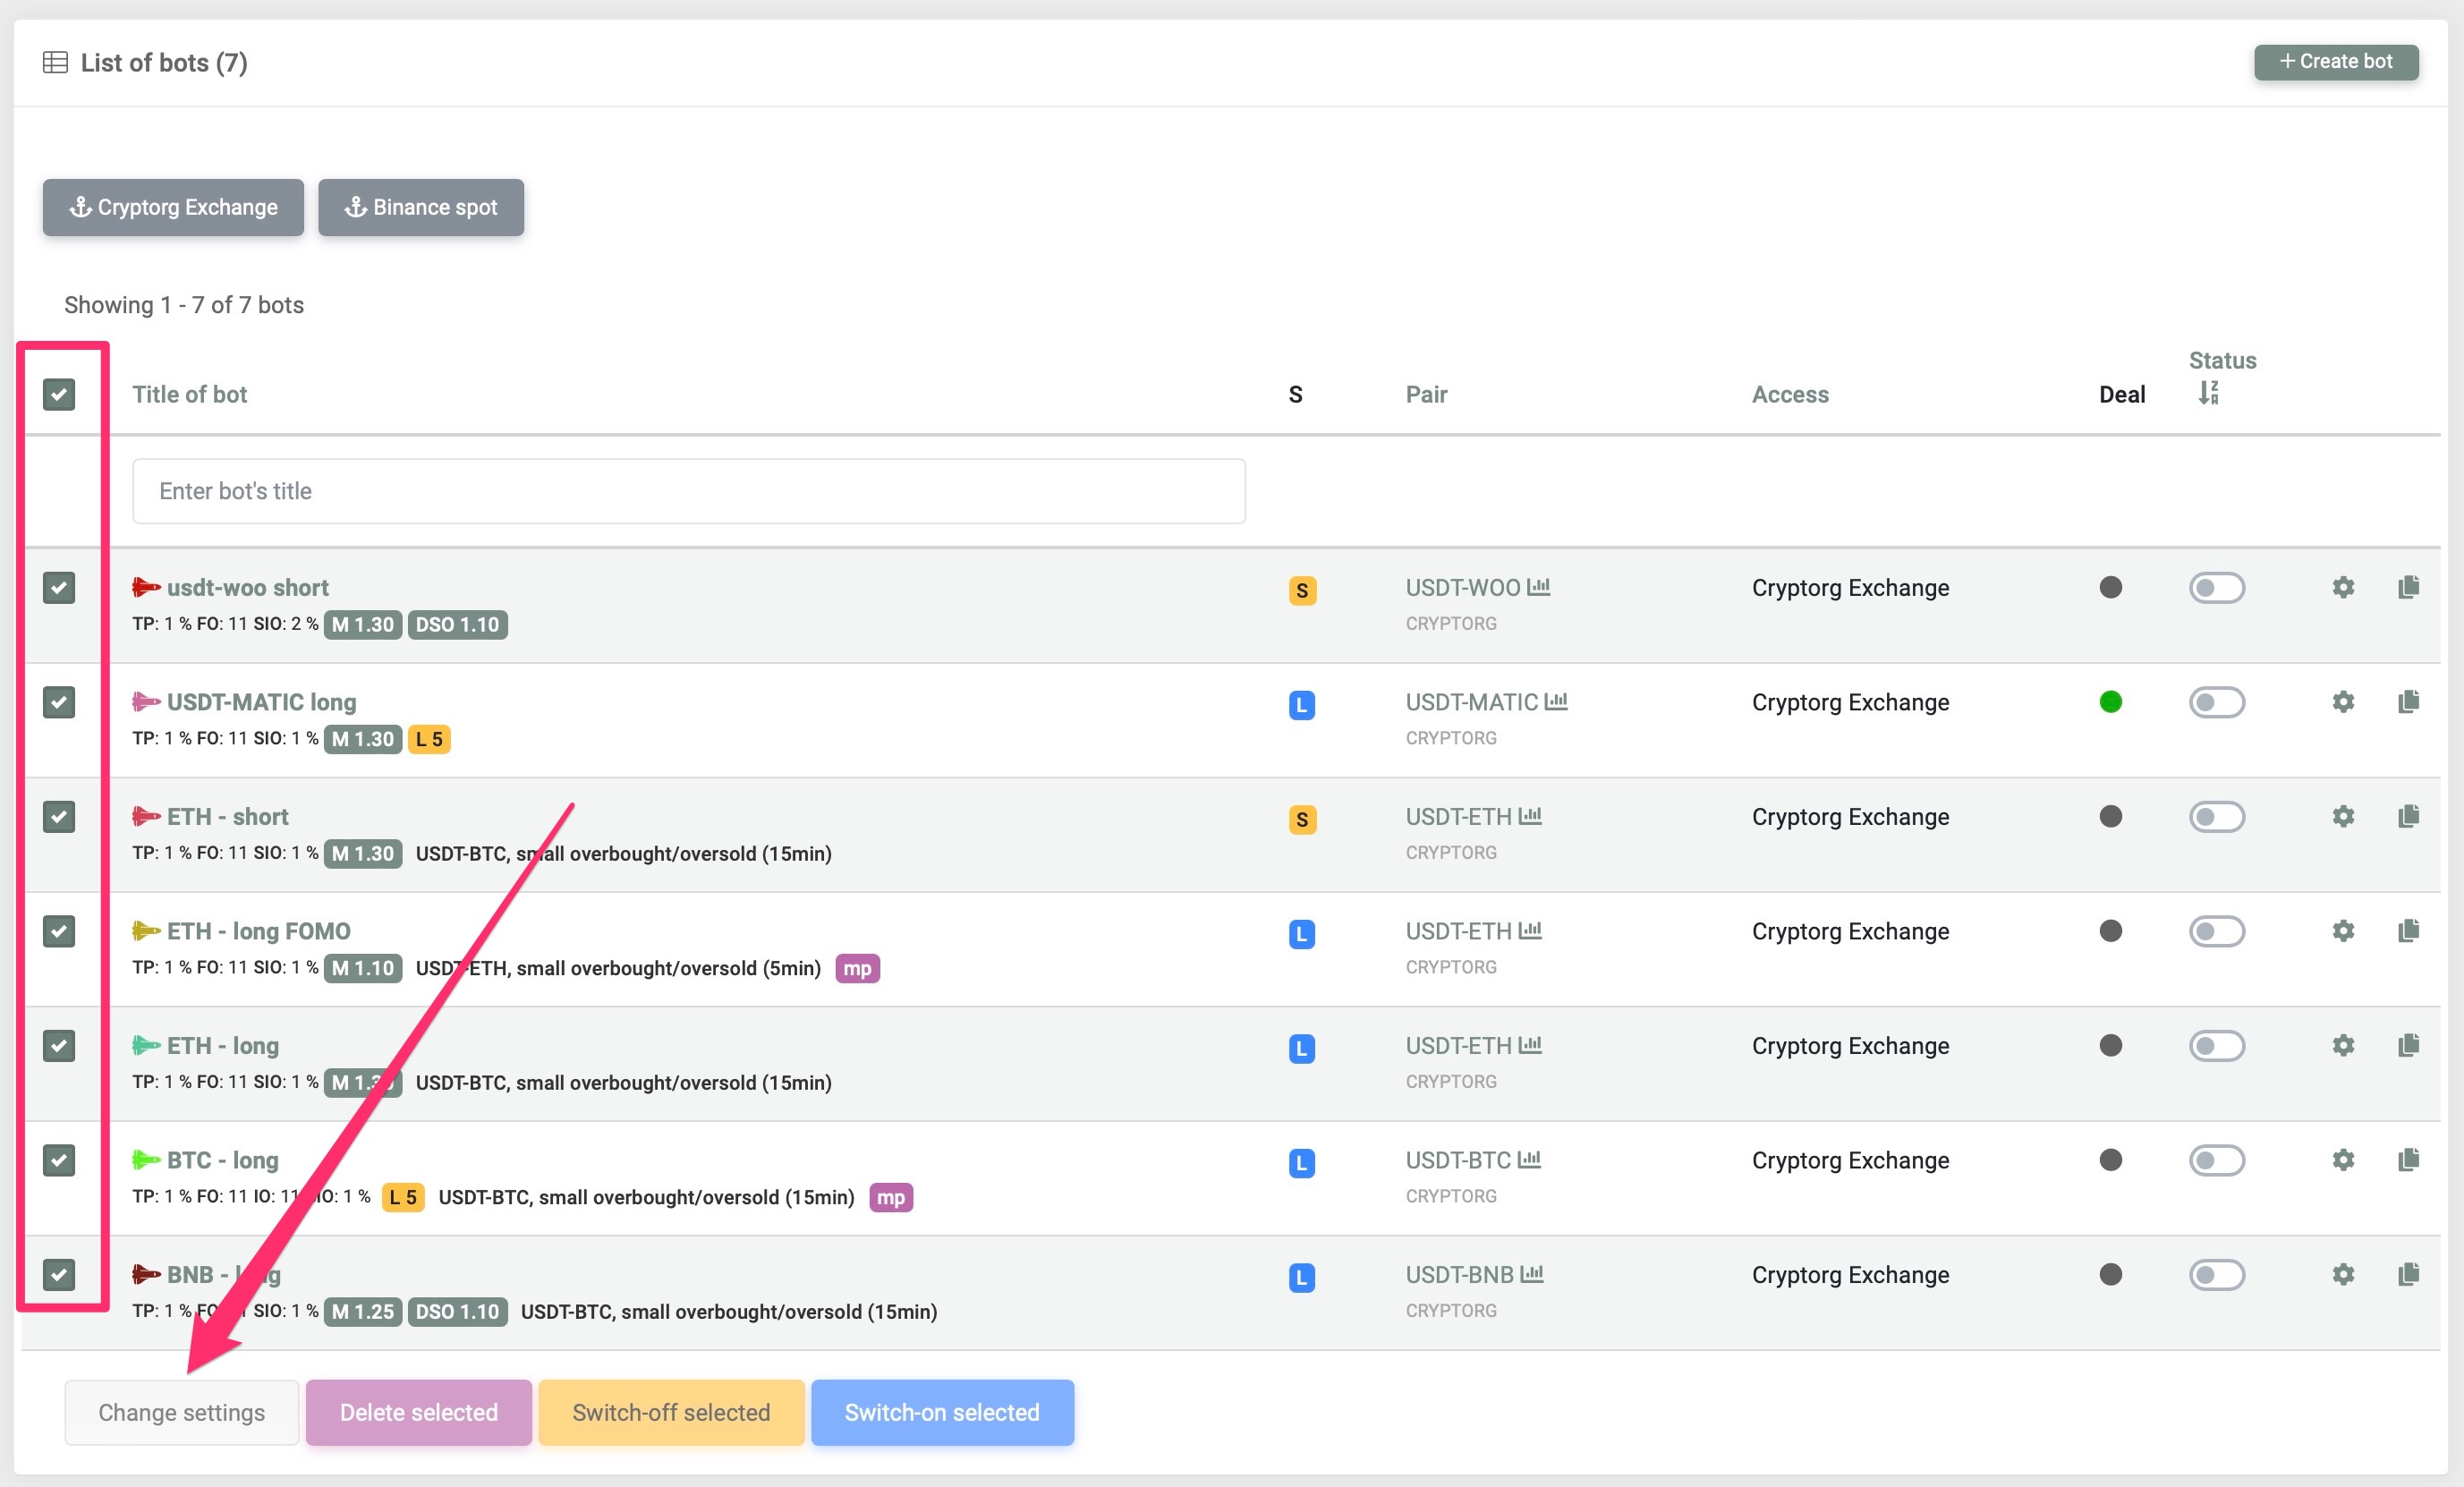Click the green deal indicator for USDT-MATIC long
Image resolution: width=2464 pixels, height=1487 pixels.
2111,702
